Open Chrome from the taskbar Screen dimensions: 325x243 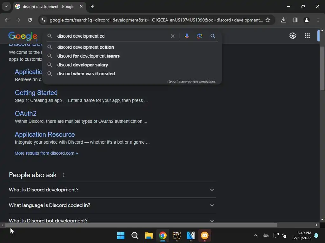[163, 235]
